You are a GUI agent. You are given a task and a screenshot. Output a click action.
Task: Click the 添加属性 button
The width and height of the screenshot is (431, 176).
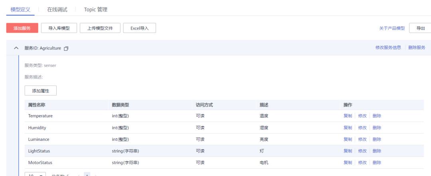pos(41,91)
